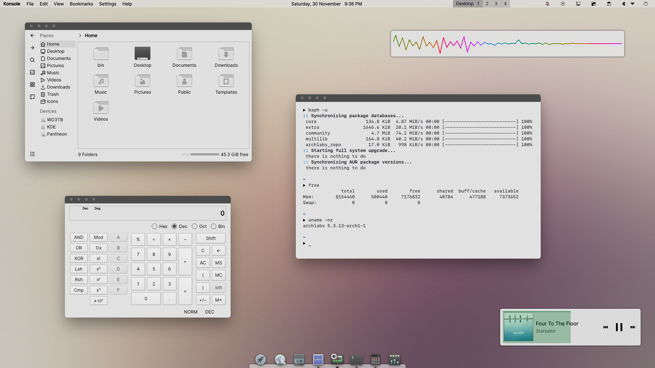Open the audio mixer dock icon

point(394,359)
